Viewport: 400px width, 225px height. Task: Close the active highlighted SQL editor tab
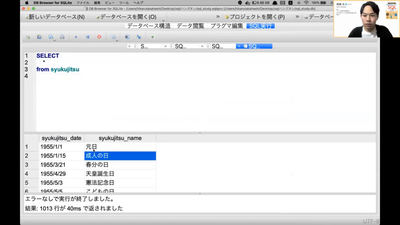click(239, 46)
